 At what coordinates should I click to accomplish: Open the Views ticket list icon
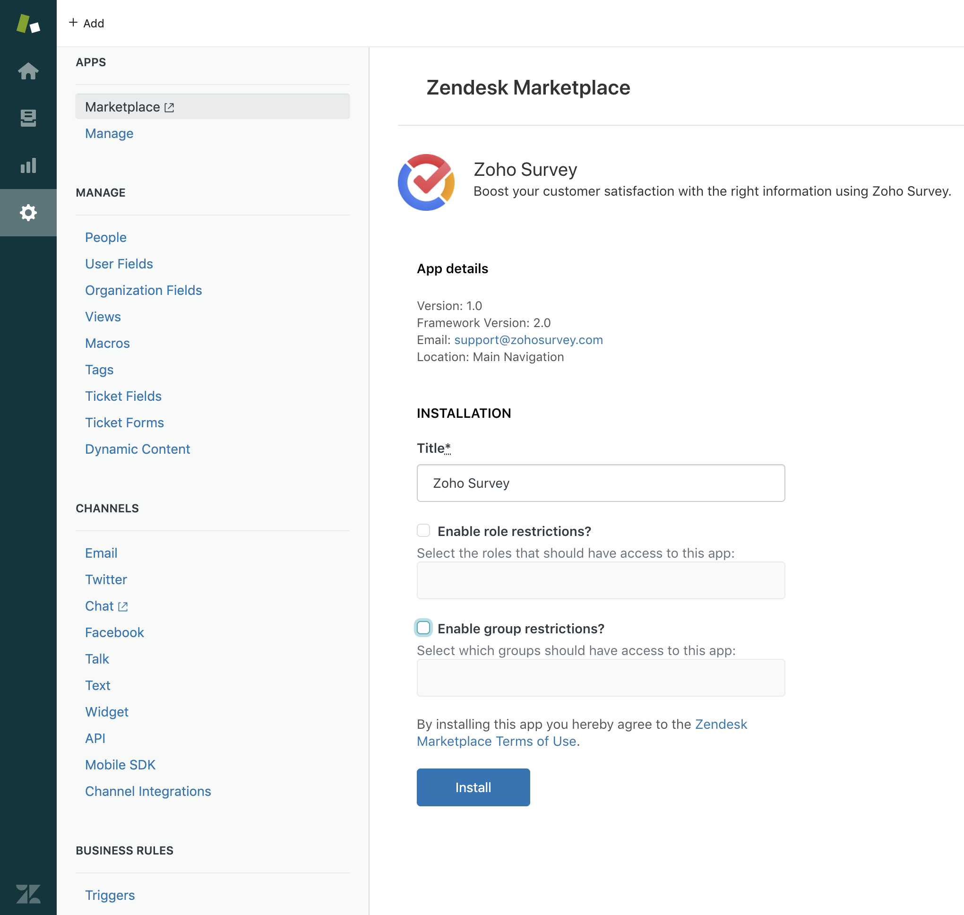pyautogui.click(x=28, y=118)
